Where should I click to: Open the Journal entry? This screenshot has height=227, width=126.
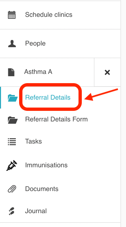[x=36, y=211]
